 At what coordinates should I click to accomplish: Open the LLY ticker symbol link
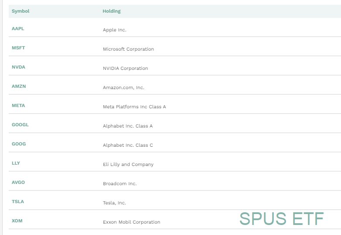[16, 163]
